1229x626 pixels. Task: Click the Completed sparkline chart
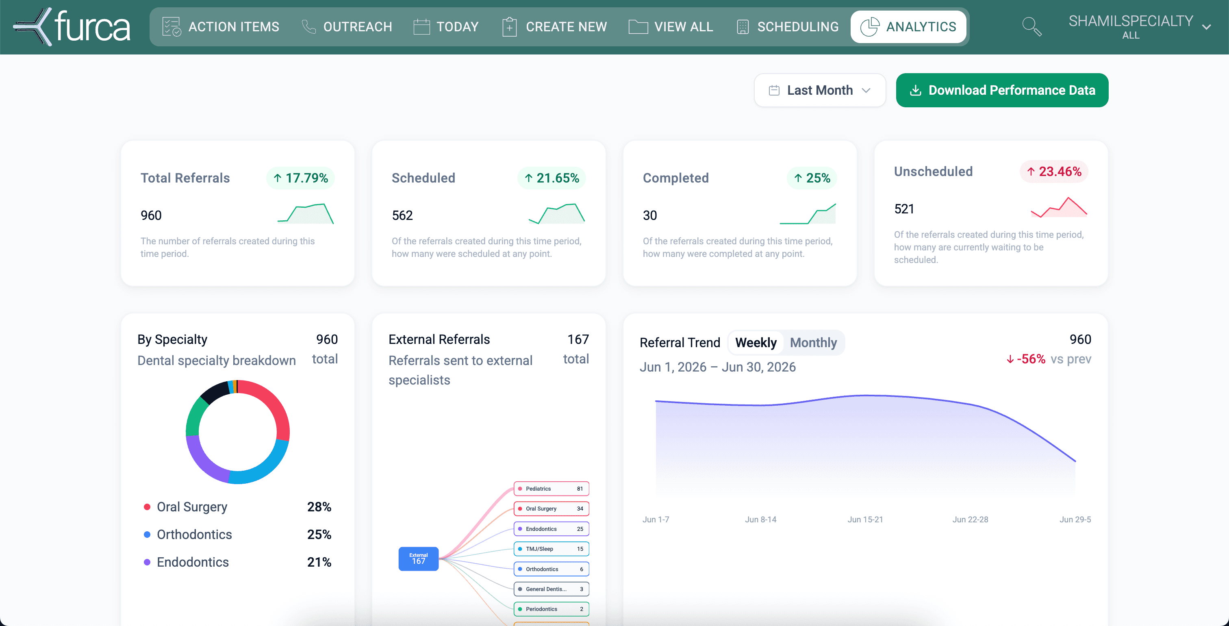click(807, 213)
